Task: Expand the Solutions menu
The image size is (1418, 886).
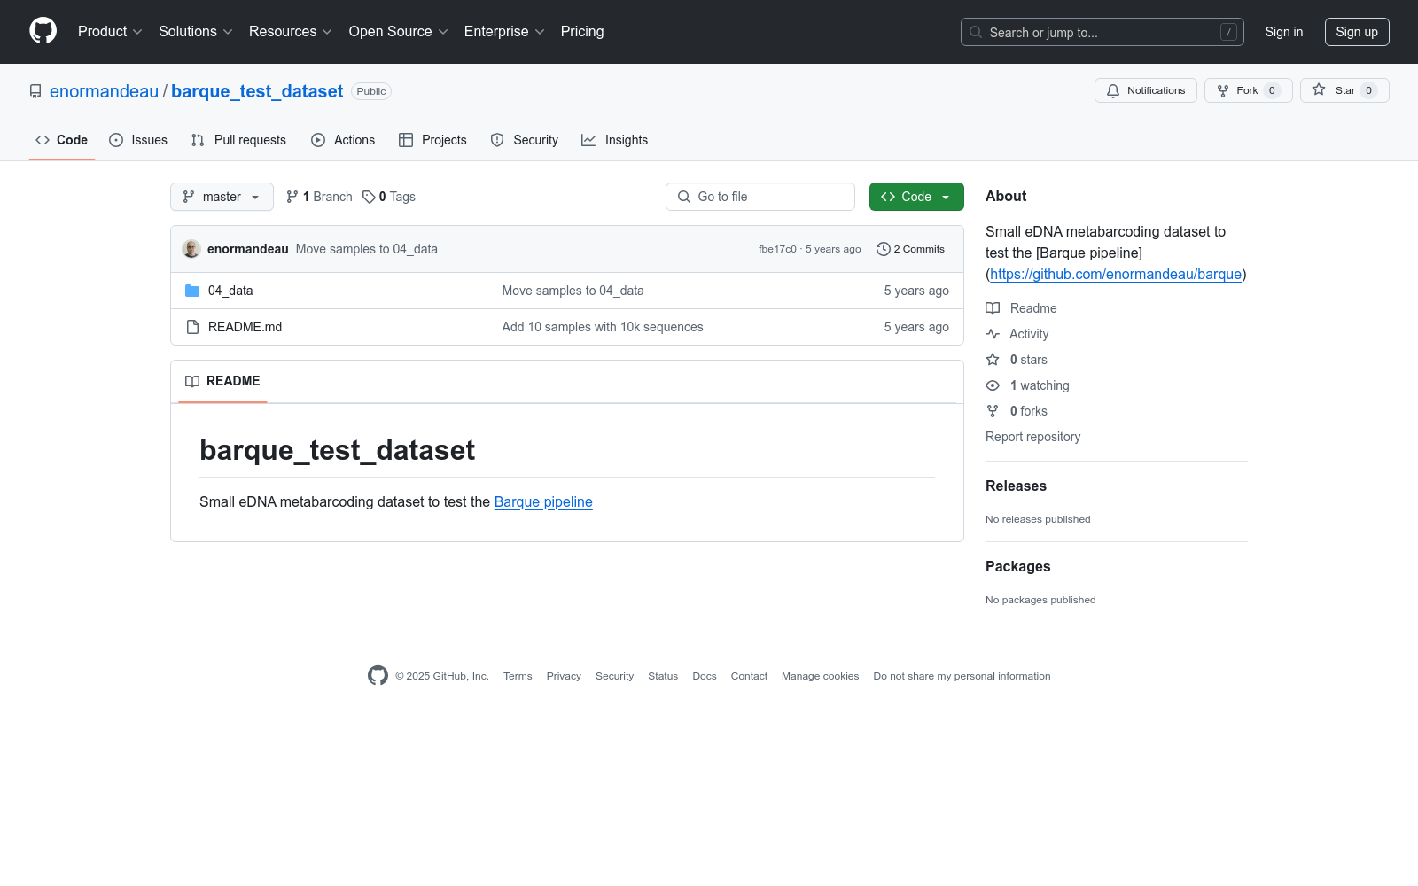Action: 196,32
